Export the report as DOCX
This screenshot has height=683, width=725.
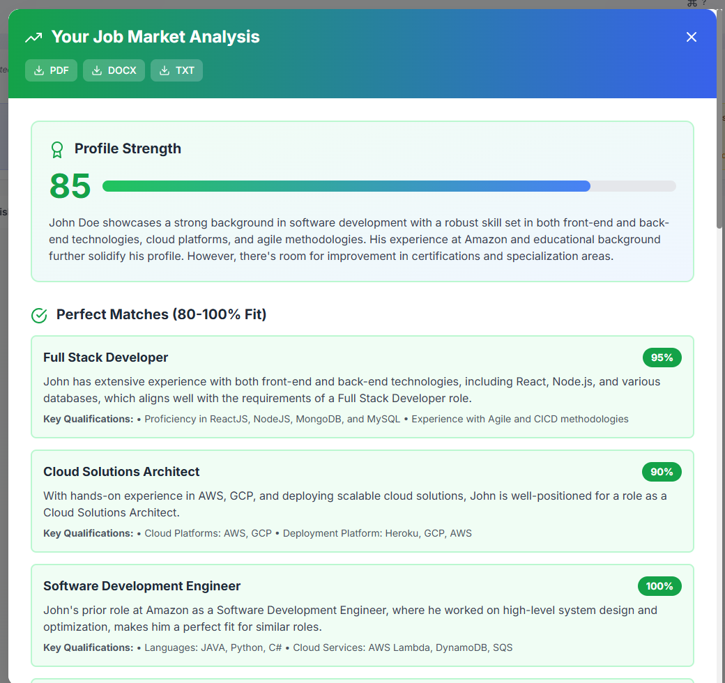tap(113, 70)
